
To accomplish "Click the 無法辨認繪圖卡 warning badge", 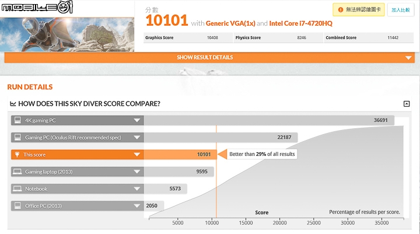I will pos(359,10).
